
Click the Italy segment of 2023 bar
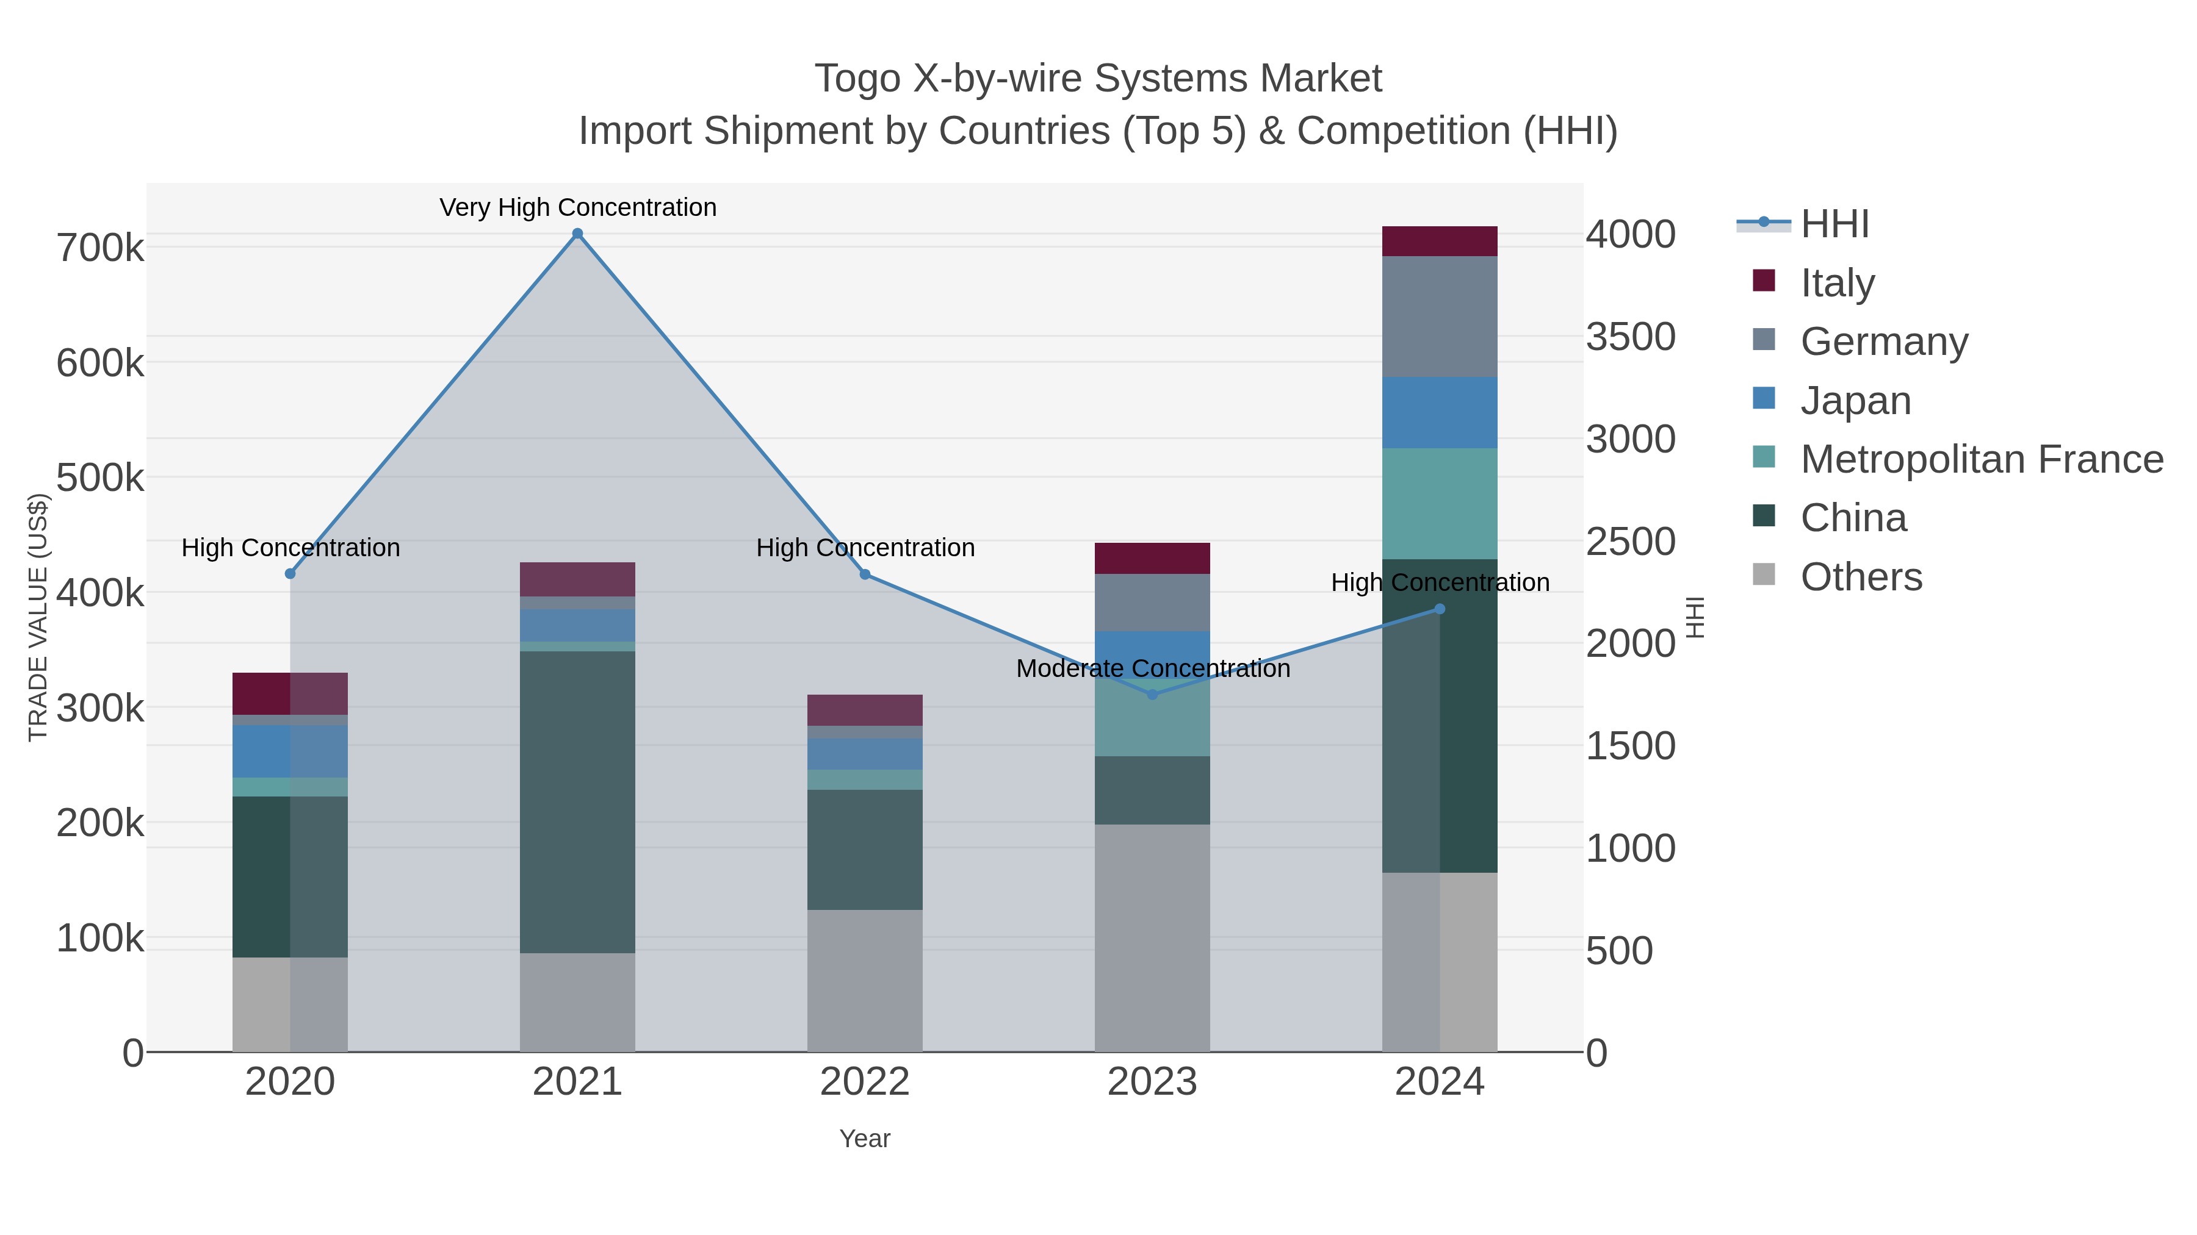click(x=1152, y=558)
